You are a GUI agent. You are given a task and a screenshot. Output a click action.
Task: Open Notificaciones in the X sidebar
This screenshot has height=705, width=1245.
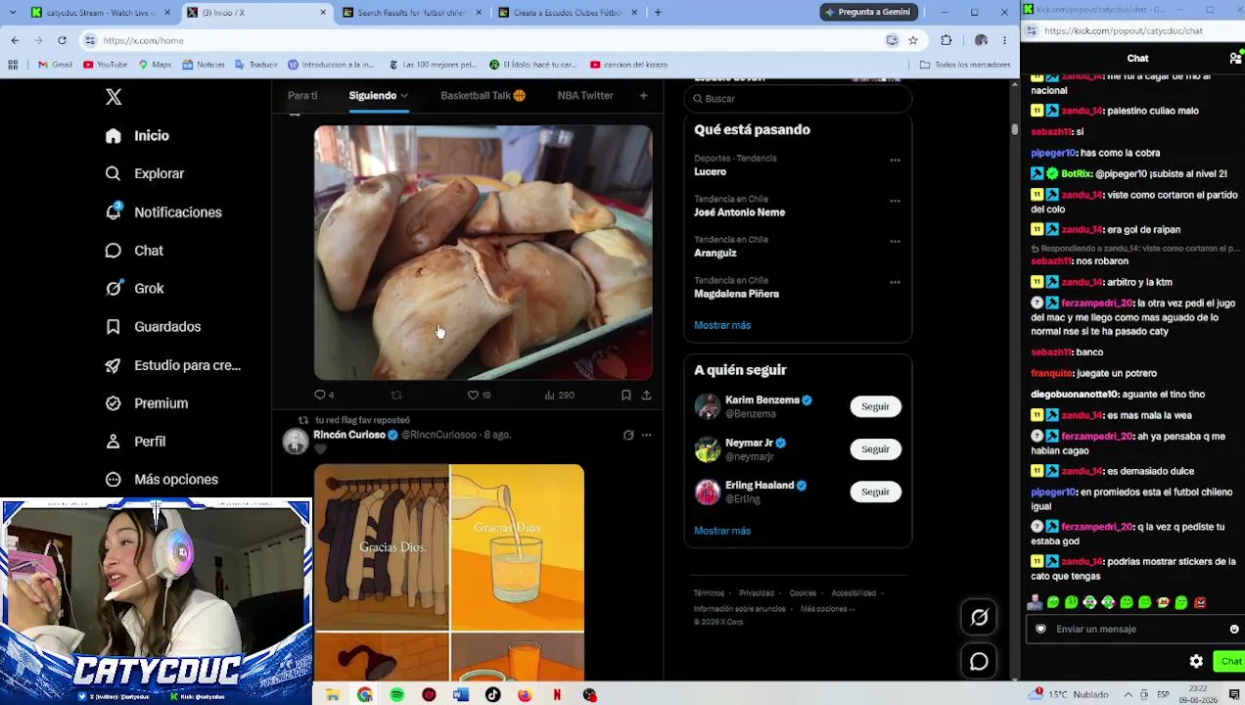[163, 212]
